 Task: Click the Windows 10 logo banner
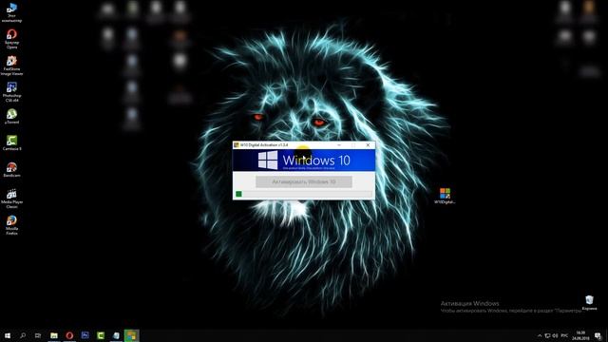coord(304,161)
